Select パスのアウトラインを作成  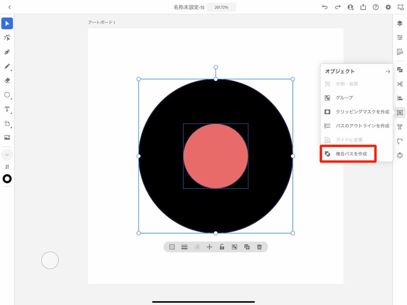[x=356, y=126]
